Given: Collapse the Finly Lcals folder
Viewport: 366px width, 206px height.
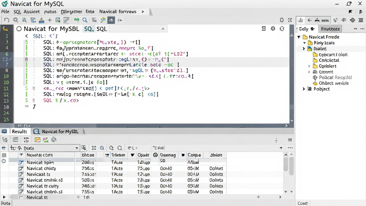Looking at the screenshot, I should point(305,43).
